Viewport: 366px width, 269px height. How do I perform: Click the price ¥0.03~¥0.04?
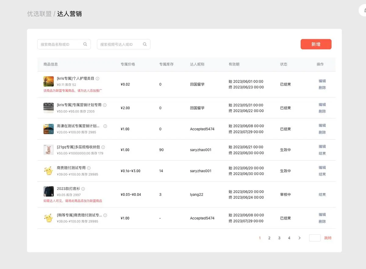tap(131, 195)
